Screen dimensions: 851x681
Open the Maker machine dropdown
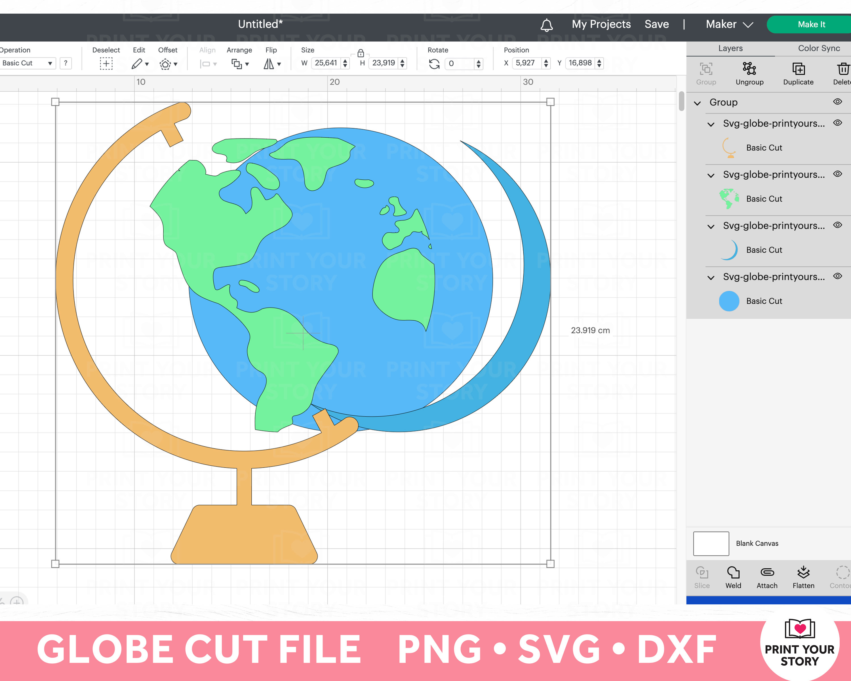(729, 24)
